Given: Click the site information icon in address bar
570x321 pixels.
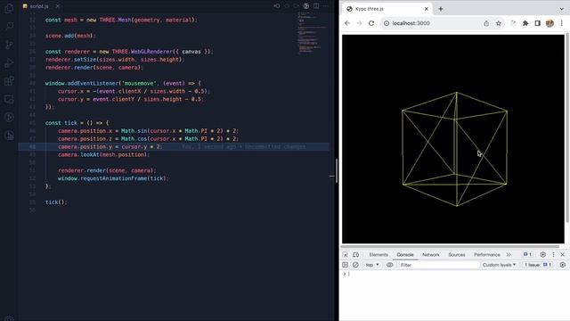Looking at the screenshot, I should click(x=387, y=23).
